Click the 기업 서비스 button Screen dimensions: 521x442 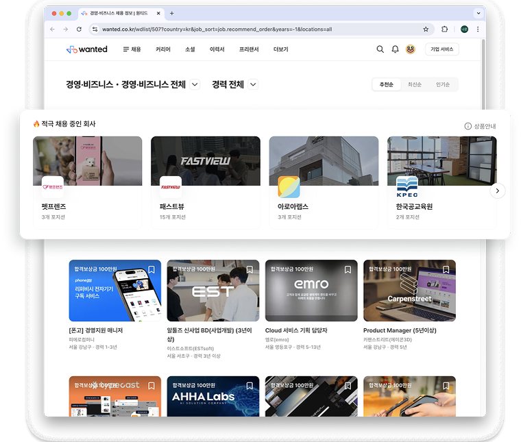442,49
